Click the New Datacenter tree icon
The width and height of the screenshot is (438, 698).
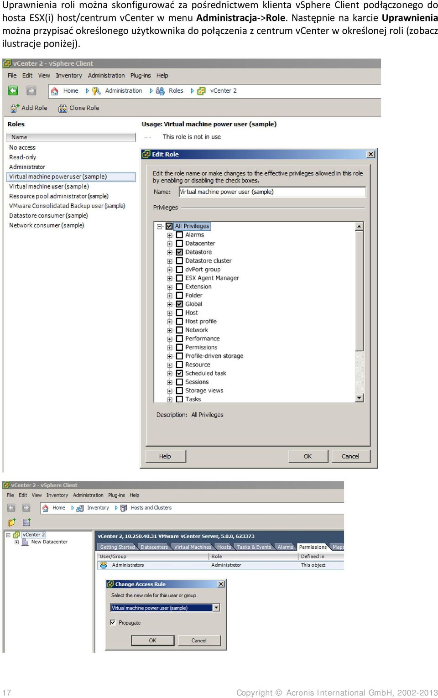[26, 542]
